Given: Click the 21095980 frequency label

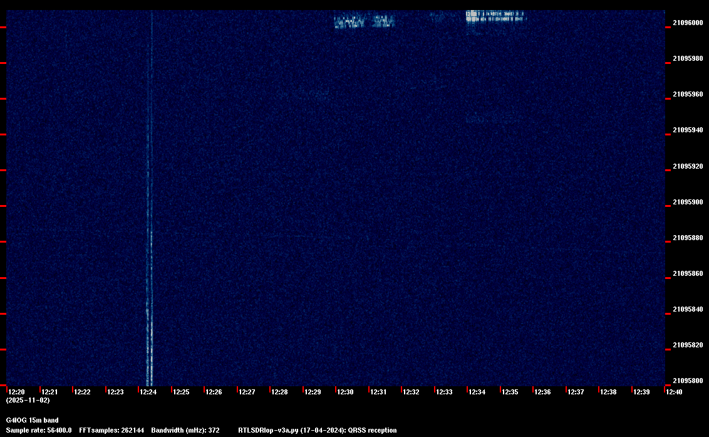Looking at the screenshot, I should [688, 58].
